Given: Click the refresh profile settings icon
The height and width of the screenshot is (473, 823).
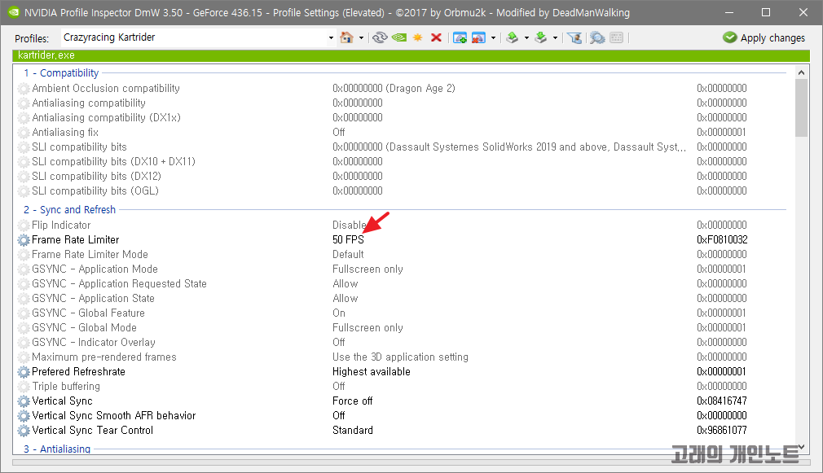Looking at the screenshot, I should point(380,37).
